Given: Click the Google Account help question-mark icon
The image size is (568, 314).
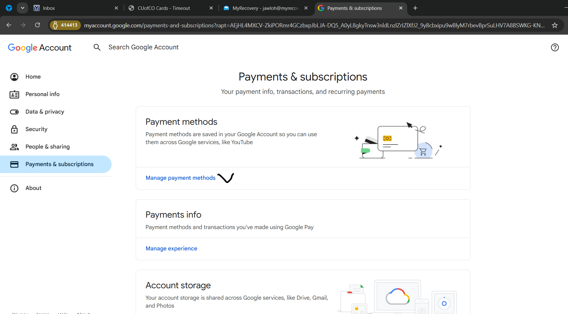Looking at the screenshot, I should (555, 47).
